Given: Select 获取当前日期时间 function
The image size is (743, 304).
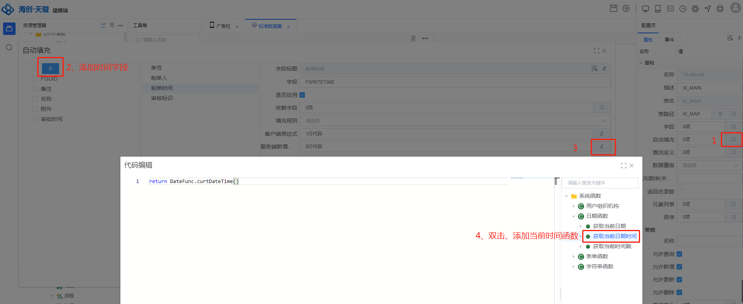Looking at the screenshot, I should (614, 236).
